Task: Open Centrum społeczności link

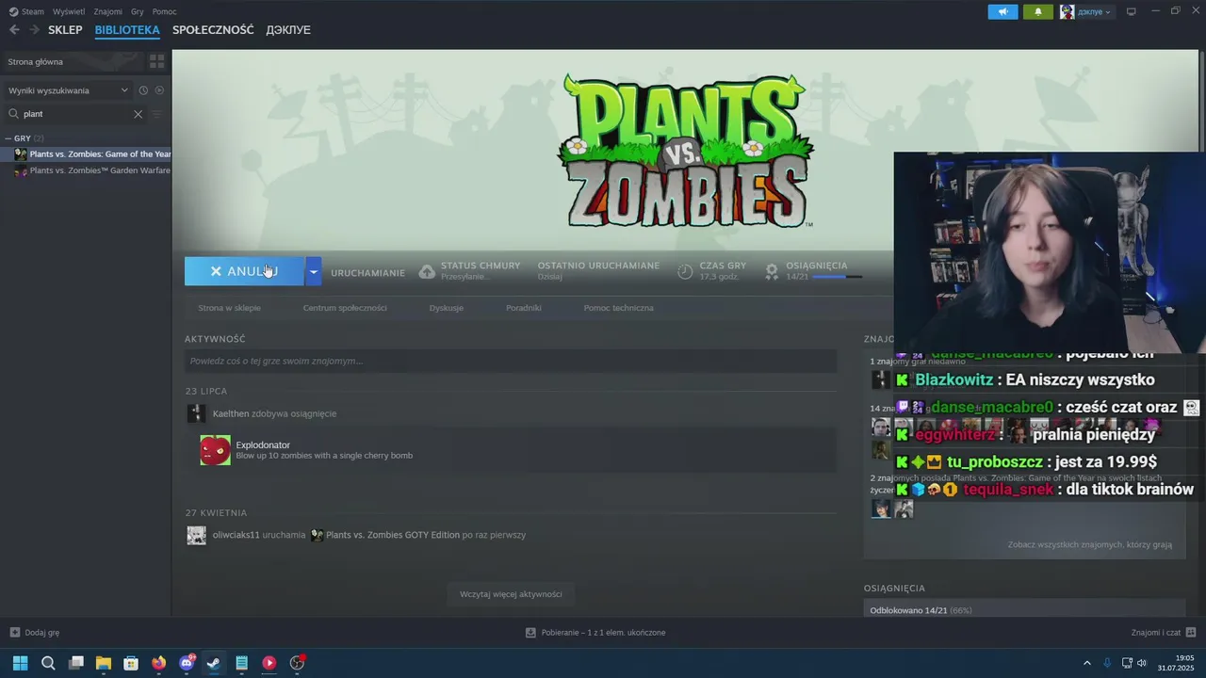Action: pyautogui.click(x=345, y=308)
